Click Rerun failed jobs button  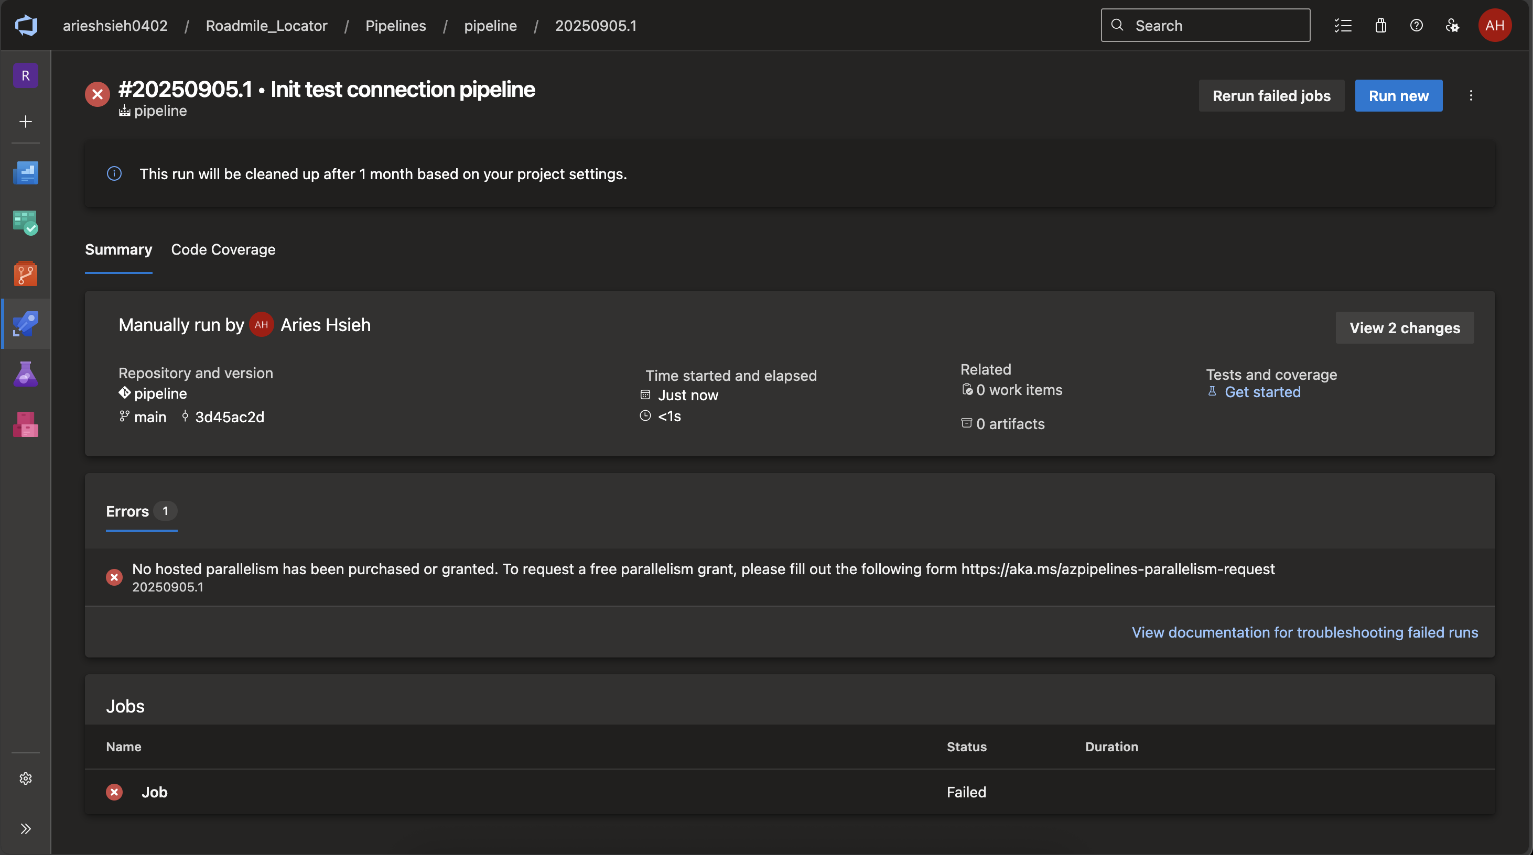tap(1271, 96)
